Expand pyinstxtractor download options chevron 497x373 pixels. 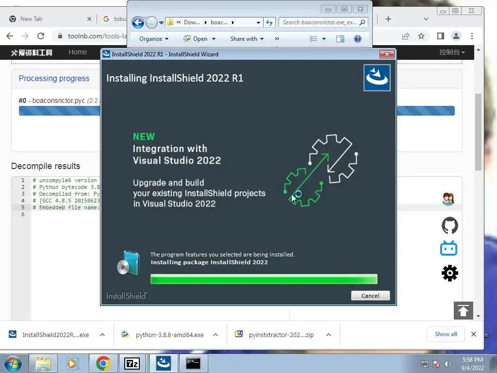(329, 335)
